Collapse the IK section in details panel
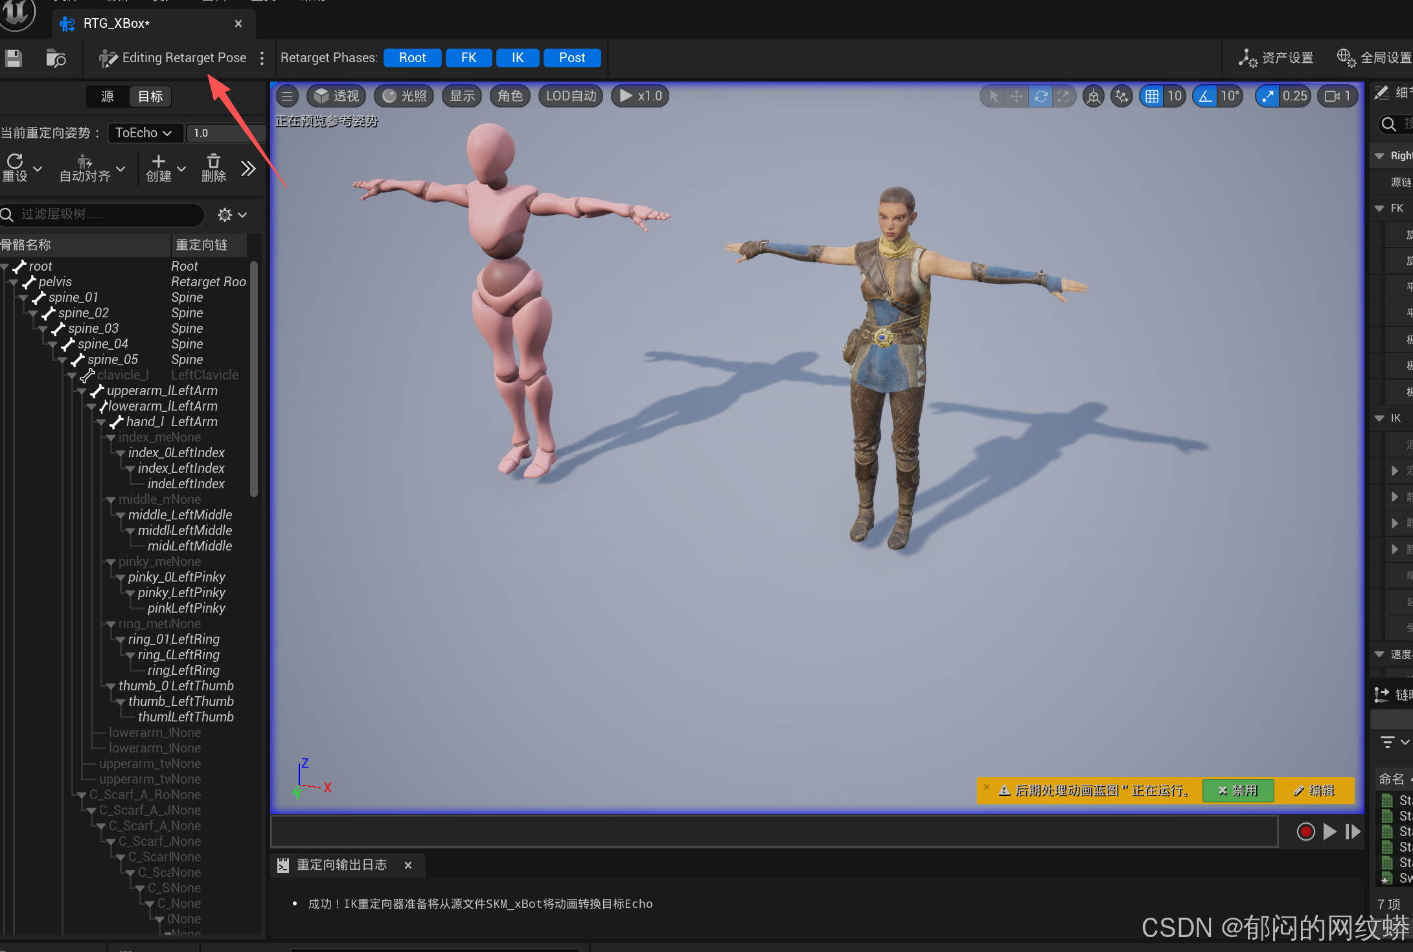This screenshot has width=1413, height=952. [1379, 418]
